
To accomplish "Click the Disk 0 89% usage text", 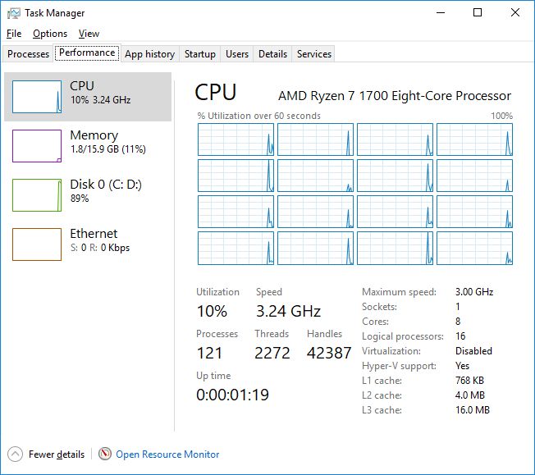I will click(80, 199).
